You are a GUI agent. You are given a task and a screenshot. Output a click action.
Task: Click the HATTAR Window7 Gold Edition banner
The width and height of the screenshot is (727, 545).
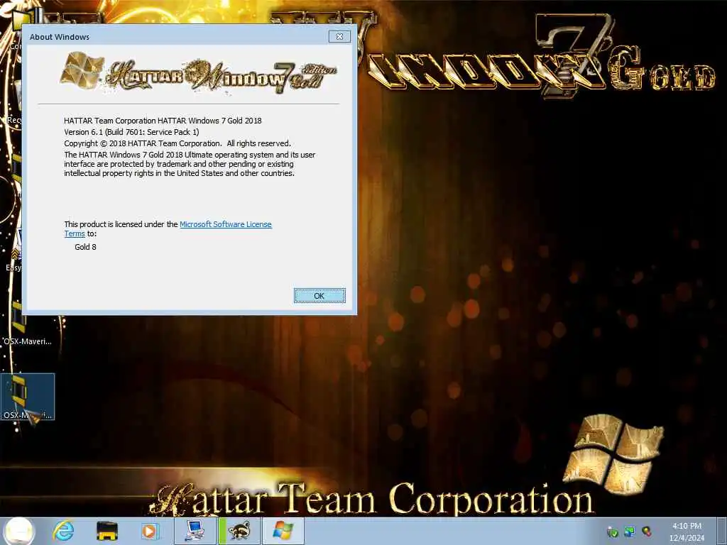[199, 73]
